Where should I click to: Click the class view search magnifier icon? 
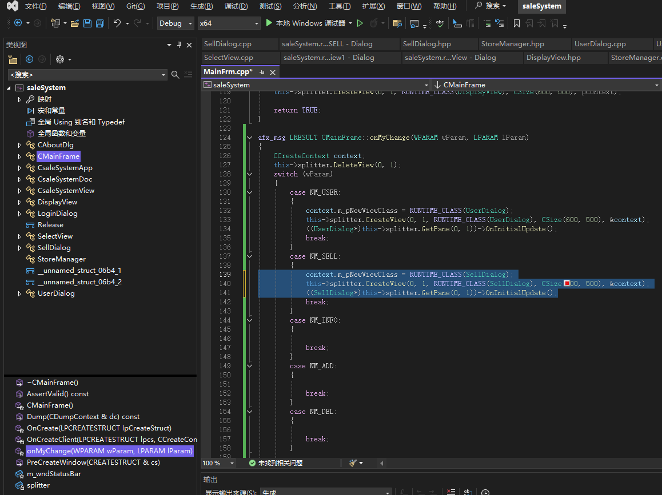point(176,74)
